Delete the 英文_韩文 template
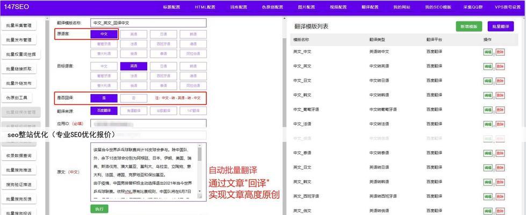Image resolution: width=526 pixels, height=215 pixels. pos(500,182)
